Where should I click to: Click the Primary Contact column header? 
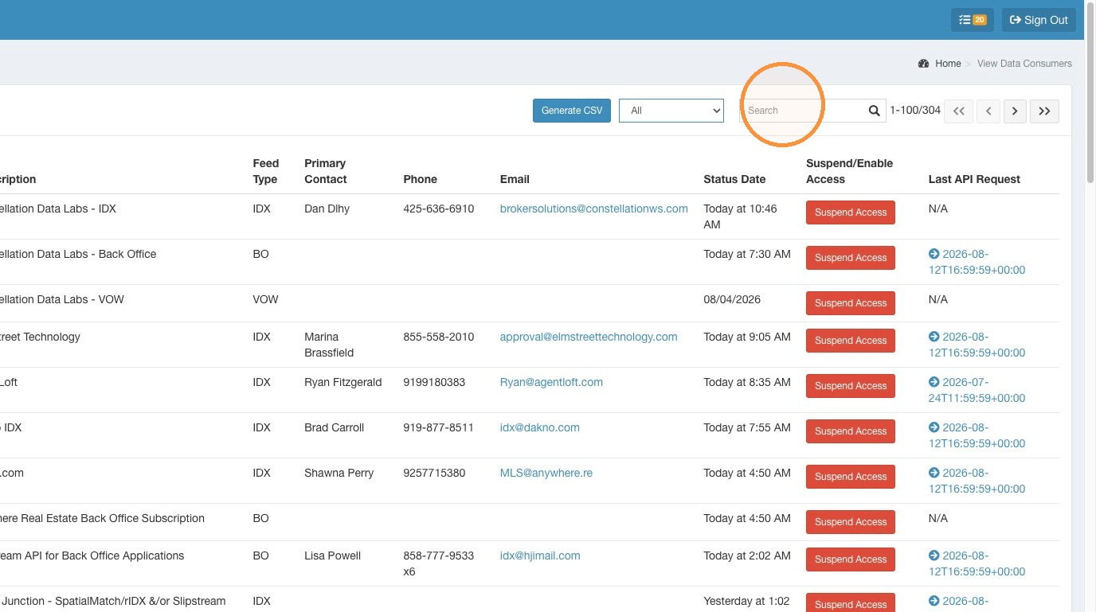(x=325, y=171)
